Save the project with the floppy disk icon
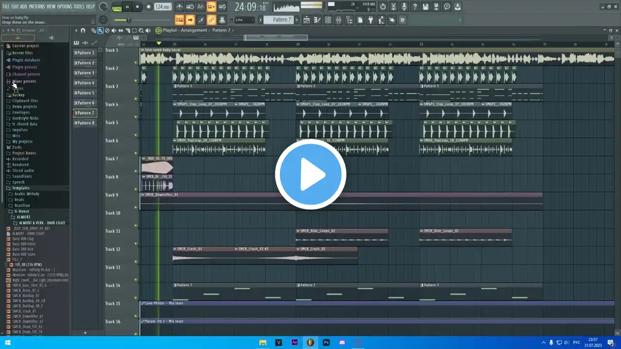The width and height of the screenshot is (621, 349). (x=425, y=7)
